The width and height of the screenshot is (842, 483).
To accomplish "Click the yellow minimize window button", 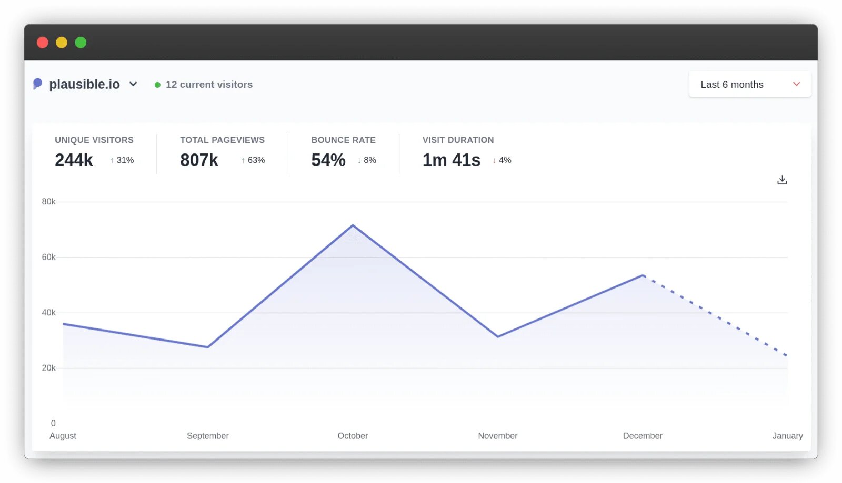I will [62, 43].
